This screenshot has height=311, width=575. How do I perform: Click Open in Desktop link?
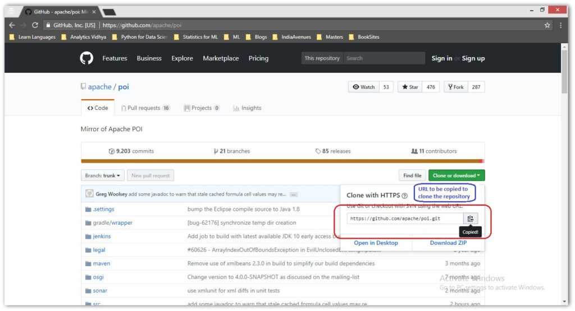click(x=376, y=243)
